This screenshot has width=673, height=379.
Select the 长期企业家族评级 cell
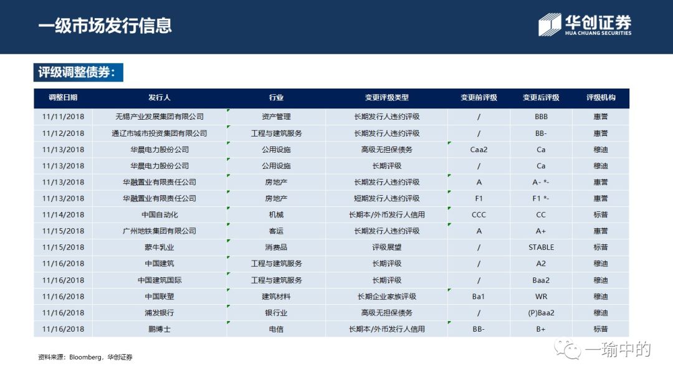tap(387, 297)
